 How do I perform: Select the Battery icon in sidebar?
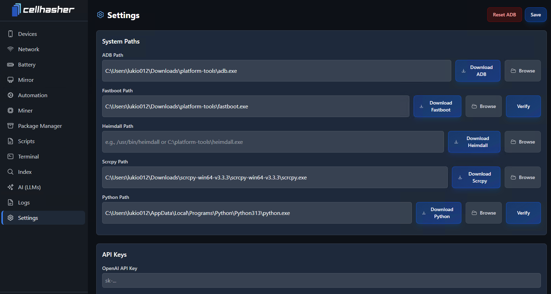pyautogui.click(x=10, y=64)
